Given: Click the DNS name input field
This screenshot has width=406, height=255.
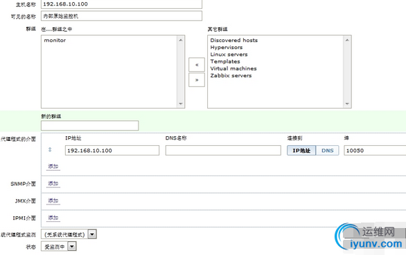Looking at the screenshot, I should 223,151.
